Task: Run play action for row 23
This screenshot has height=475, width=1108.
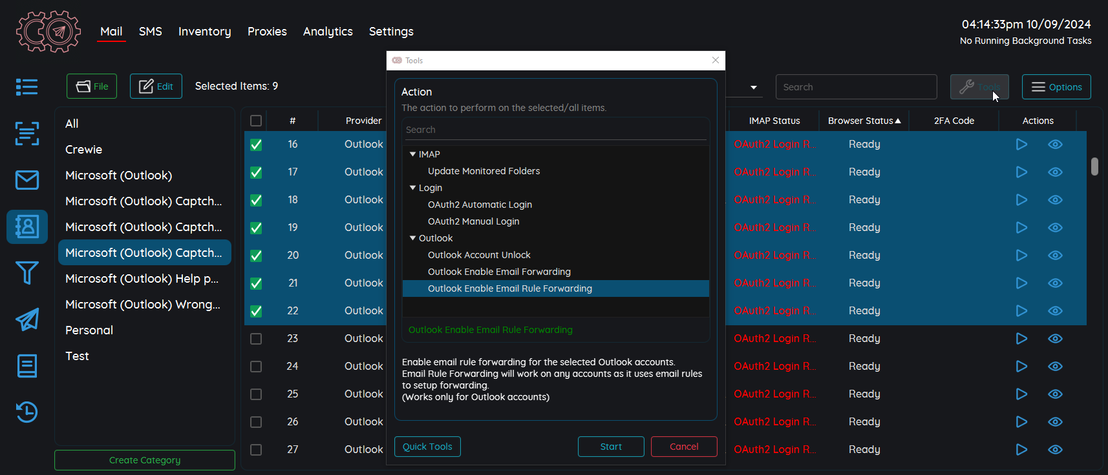Action: point(1021,339)
